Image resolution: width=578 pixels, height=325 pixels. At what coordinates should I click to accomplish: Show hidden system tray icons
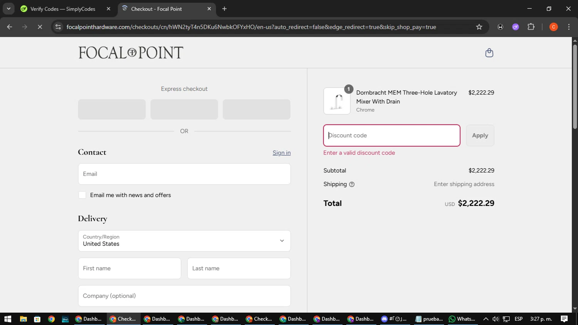tap(486, 319)
